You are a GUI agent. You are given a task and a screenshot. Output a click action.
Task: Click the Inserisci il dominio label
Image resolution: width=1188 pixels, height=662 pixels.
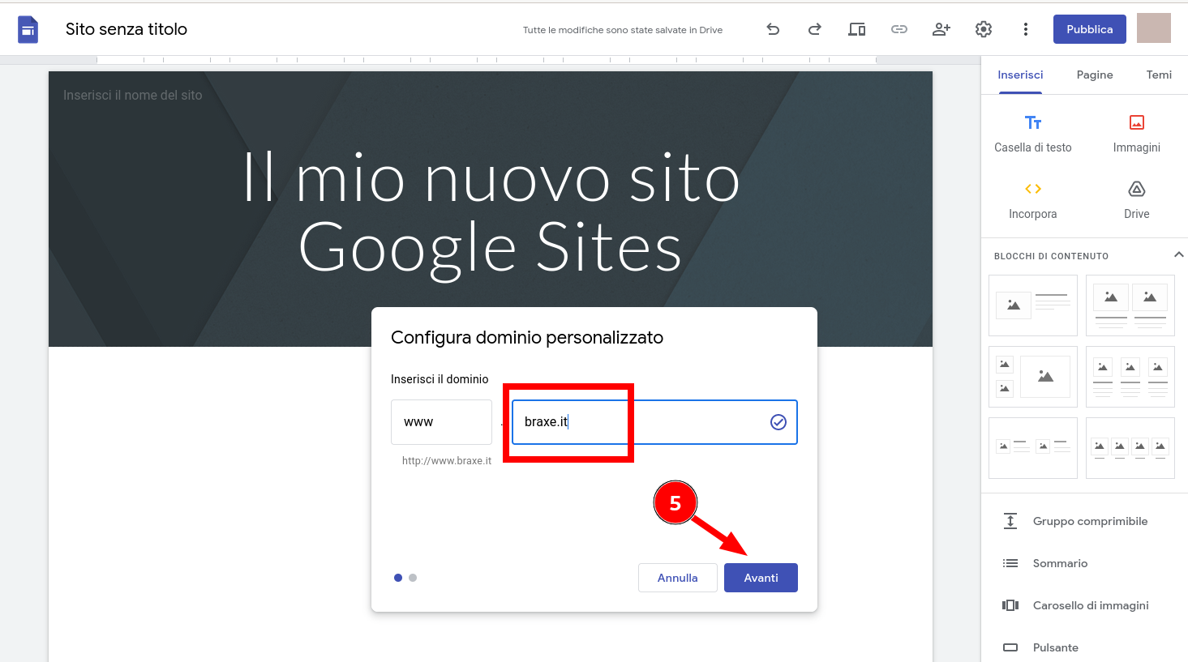pos(440,379)
